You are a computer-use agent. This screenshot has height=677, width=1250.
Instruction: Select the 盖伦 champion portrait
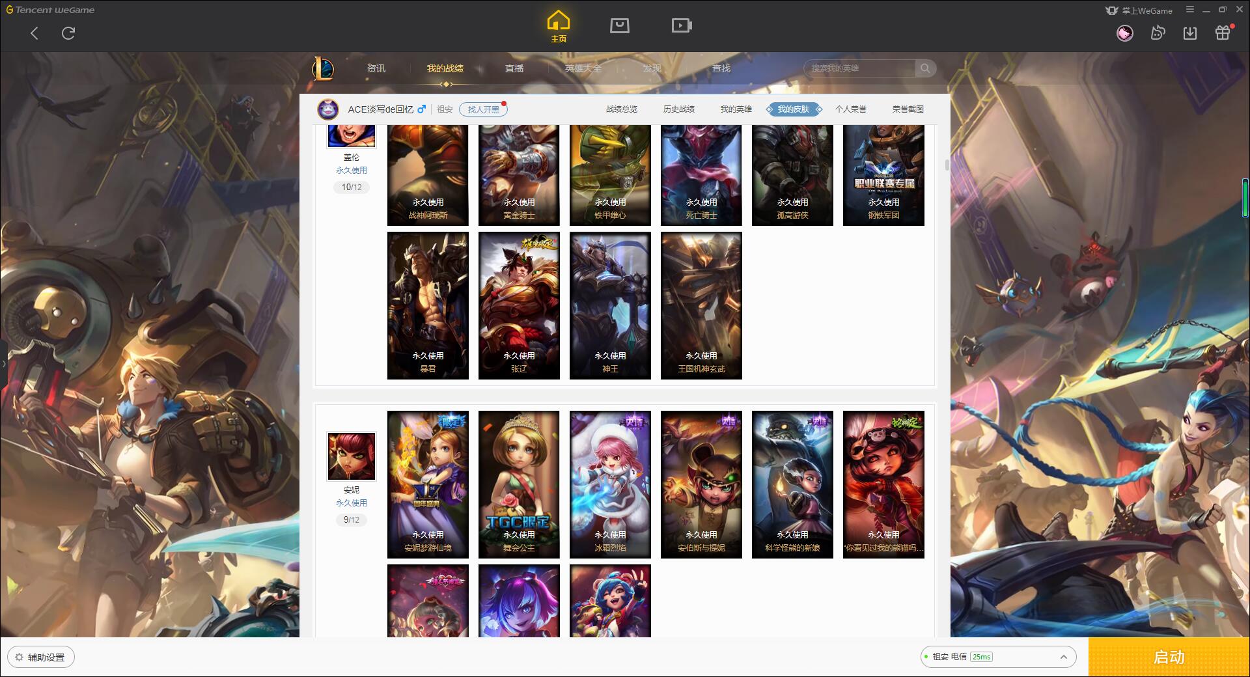click(352, 136)
